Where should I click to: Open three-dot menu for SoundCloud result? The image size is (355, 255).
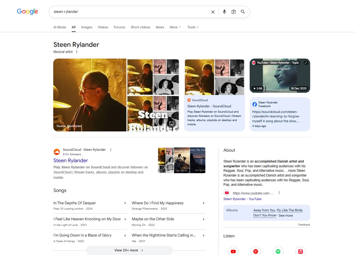tap(111, 150)
